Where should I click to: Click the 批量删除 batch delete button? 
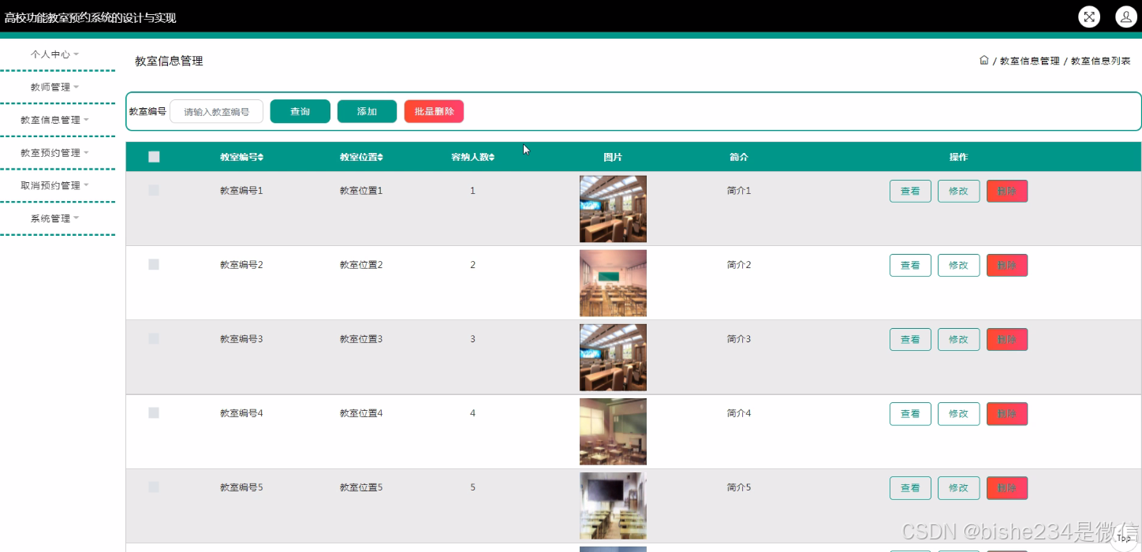pyautogui.click(x=434, y=111)
